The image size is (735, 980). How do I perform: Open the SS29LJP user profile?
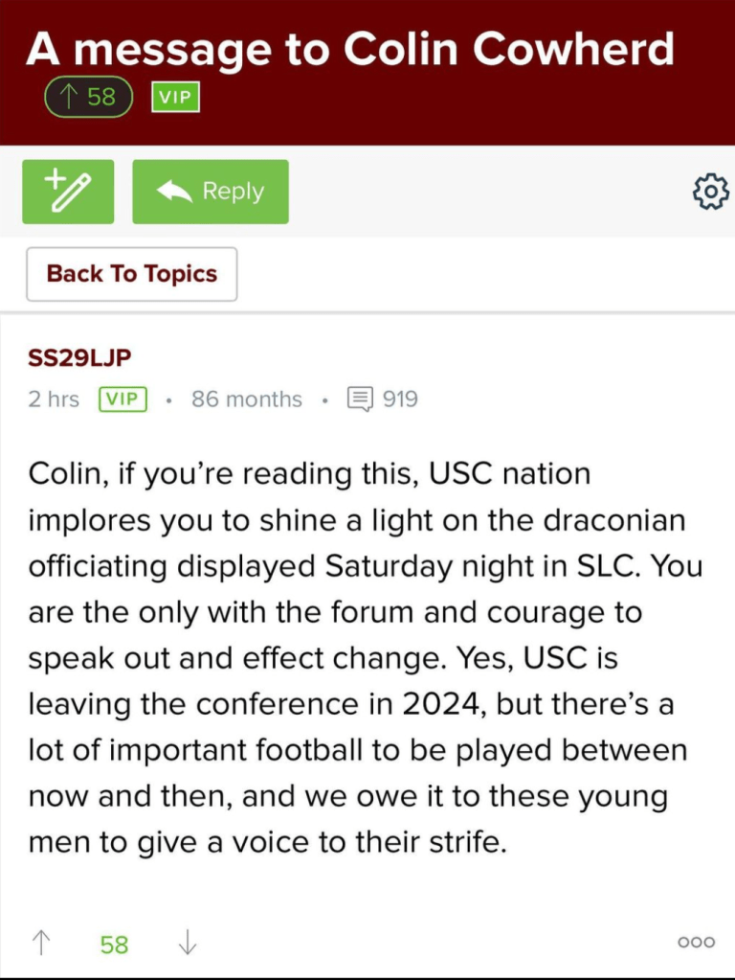[79, 357]
